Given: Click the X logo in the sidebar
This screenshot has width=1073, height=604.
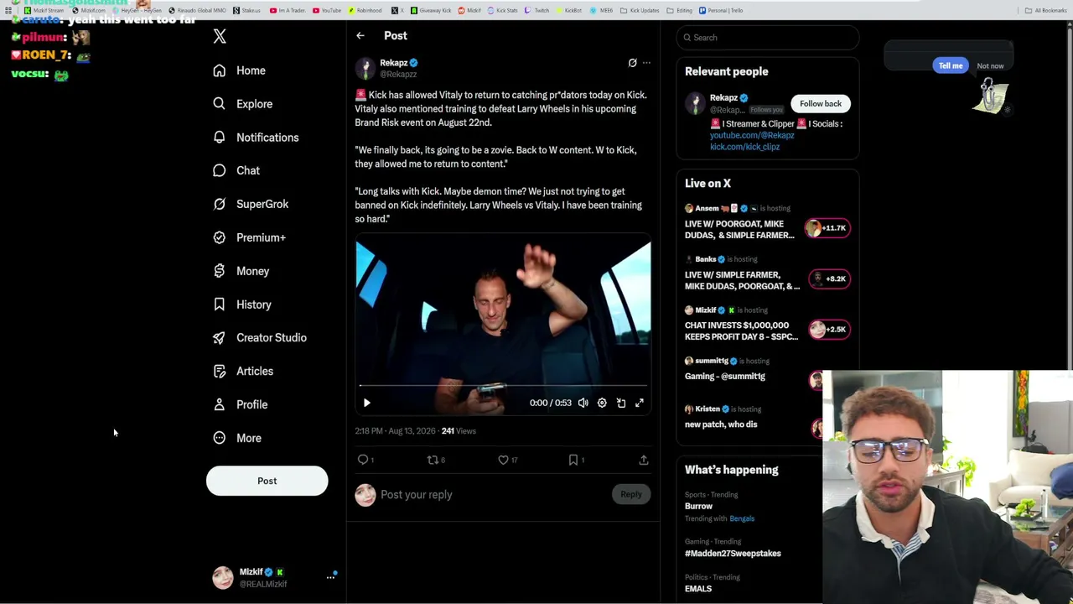Looking at the screenshot, I should click(x=220, y=36).
